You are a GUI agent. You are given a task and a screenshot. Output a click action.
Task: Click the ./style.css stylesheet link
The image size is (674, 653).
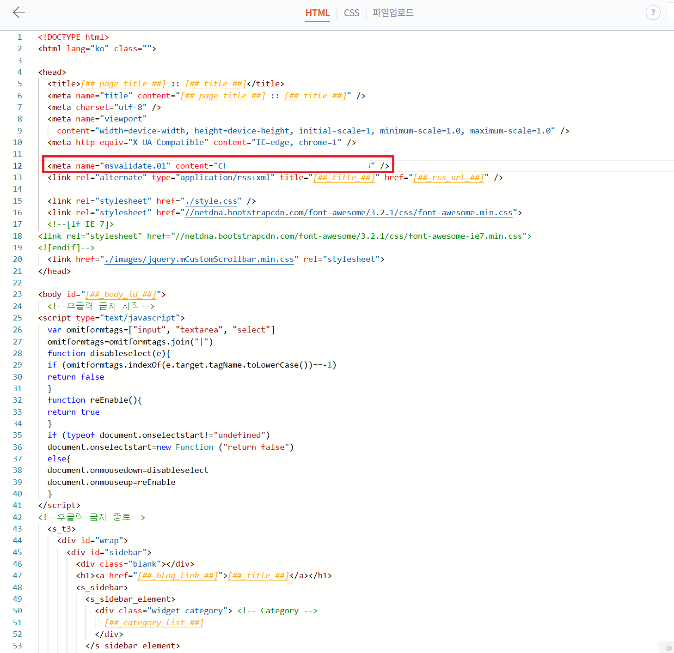click(212, 201)
